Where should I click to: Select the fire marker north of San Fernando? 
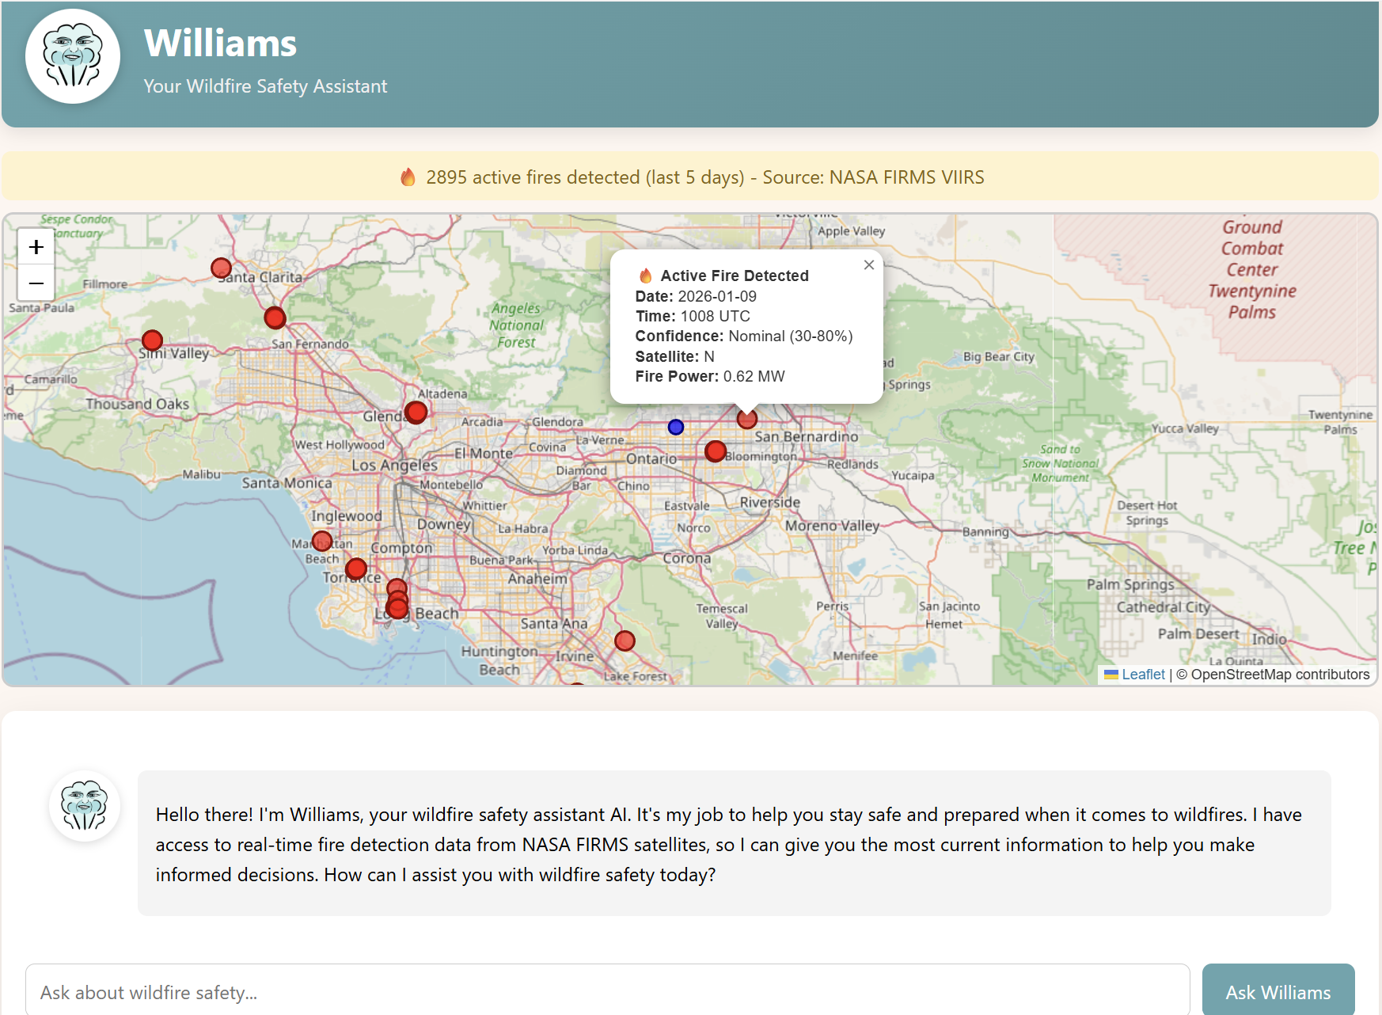coord(275,317)
